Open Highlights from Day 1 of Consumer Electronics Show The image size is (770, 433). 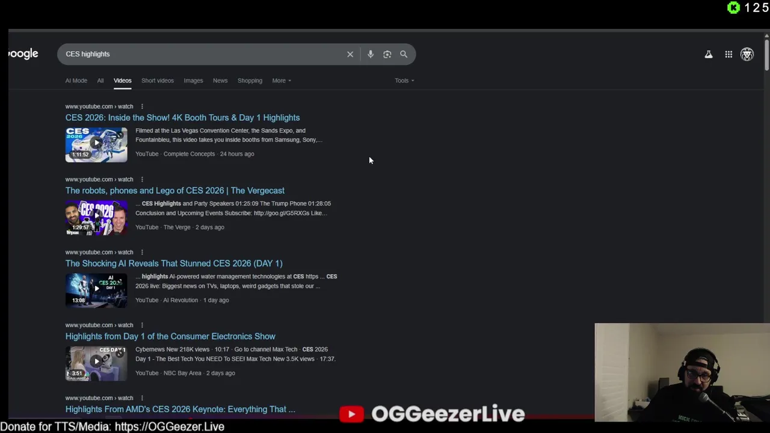click(x=170, y=336)
